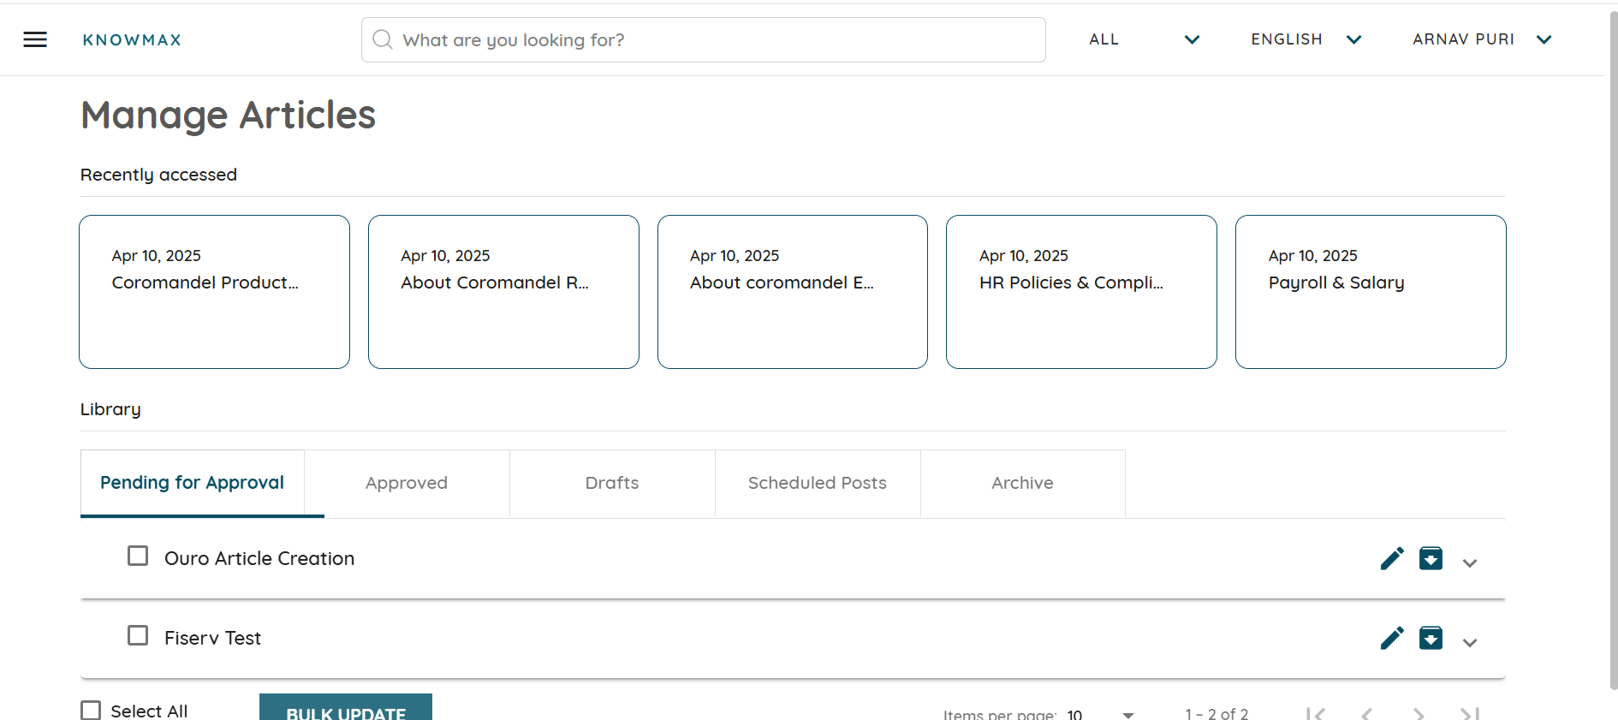Open the Scheduled Posts tab
Image resolution: width=1618 pixels, height=720 pixels.
tap(818, 483)
